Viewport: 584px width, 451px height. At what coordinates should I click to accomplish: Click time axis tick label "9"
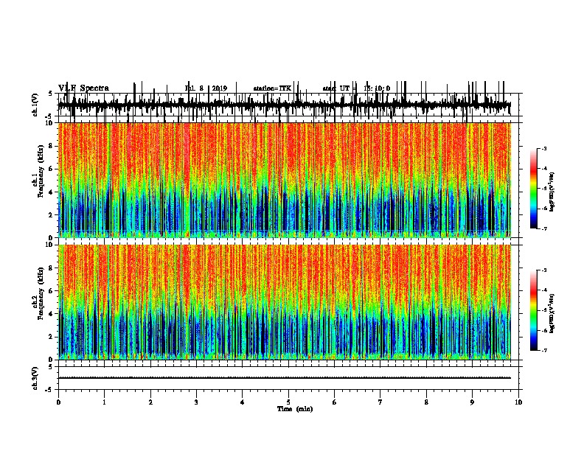472,402
